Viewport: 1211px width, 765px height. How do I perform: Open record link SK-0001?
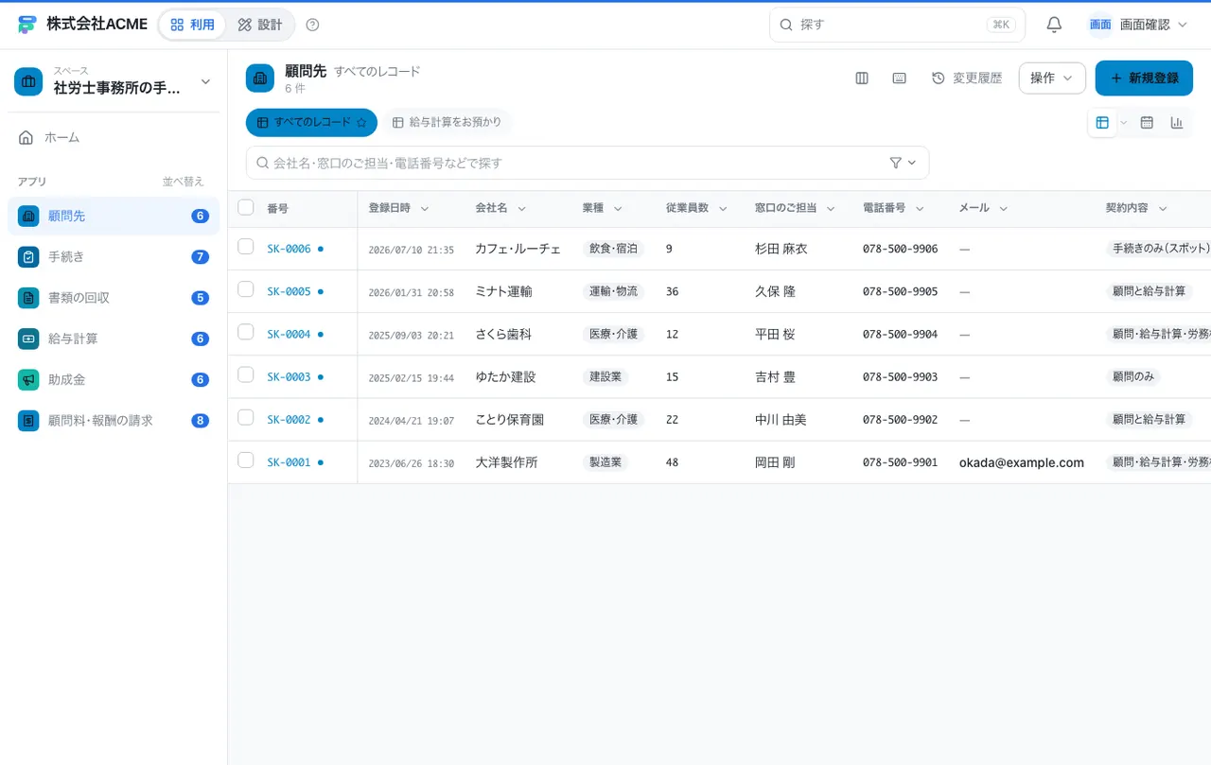point(289,462)
